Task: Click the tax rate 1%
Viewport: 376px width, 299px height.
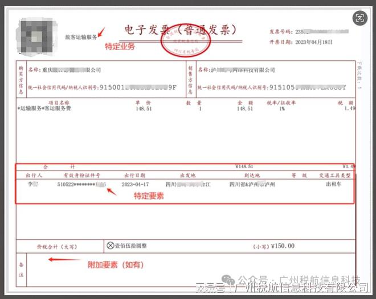Action: [x=282, y=109]
